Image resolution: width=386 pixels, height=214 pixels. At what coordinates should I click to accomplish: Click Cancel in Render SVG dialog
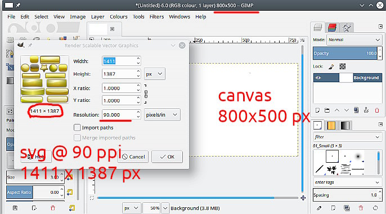pyautogui.click(x=133, y=157)
